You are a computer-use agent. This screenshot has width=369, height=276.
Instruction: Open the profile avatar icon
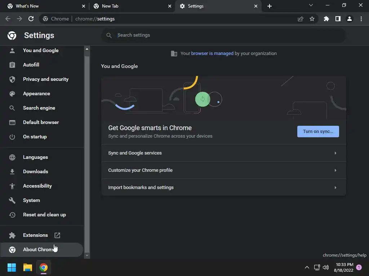pyautogui.click(x=350, y=19)
